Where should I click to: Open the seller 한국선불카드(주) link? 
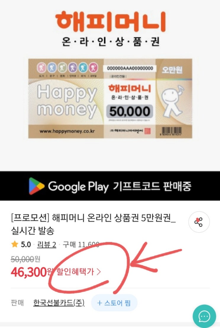pos(59,303)
